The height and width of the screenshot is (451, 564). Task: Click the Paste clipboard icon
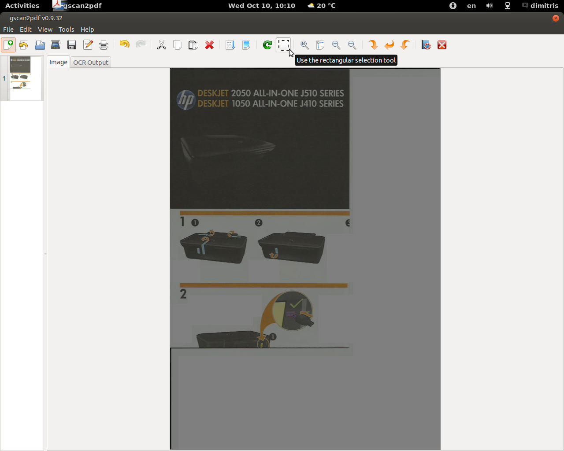193,45
